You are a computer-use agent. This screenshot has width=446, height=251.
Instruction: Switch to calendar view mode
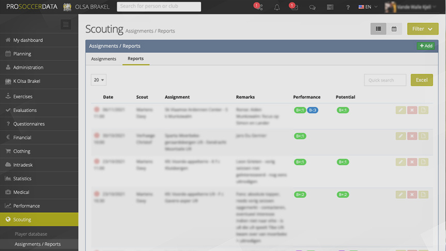tap(394, 29)
